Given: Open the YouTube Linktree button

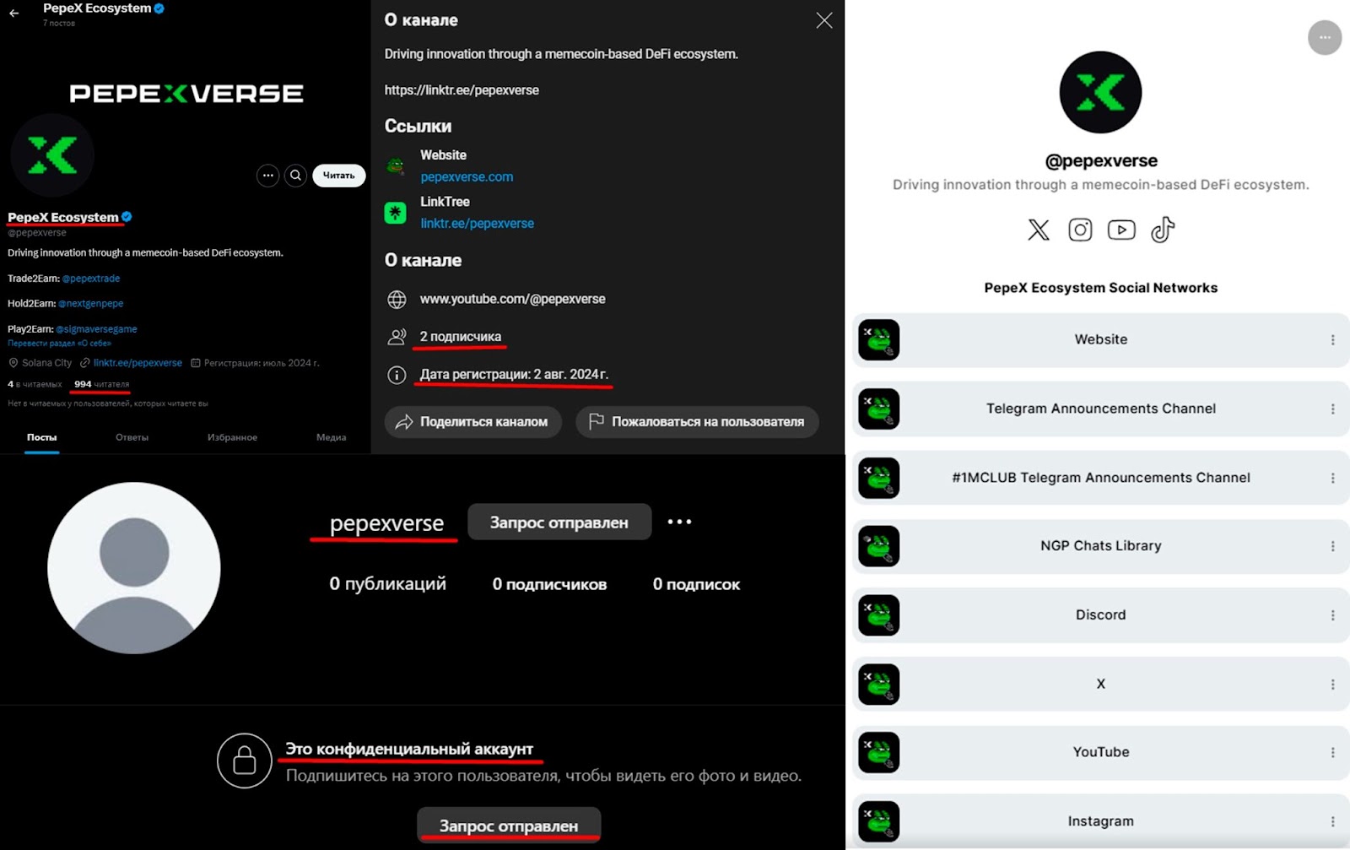Looking at the screenshot, I should point(1100,752).
